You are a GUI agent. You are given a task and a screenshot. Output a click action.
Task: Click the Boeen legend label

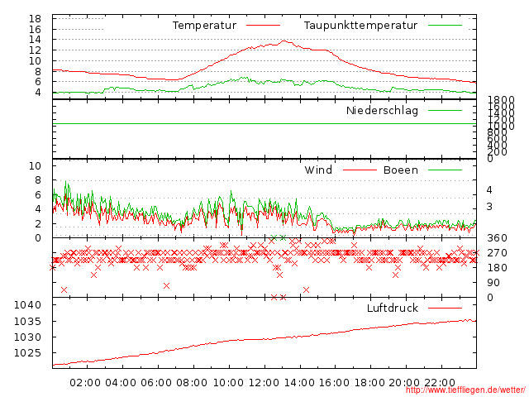point(400,170)
